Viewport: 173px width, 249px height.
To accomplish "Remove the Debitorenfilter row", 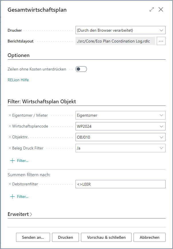I will click(10, 184).
